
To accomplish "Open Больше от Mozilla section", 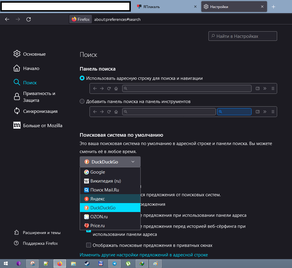I will point(43,126).
